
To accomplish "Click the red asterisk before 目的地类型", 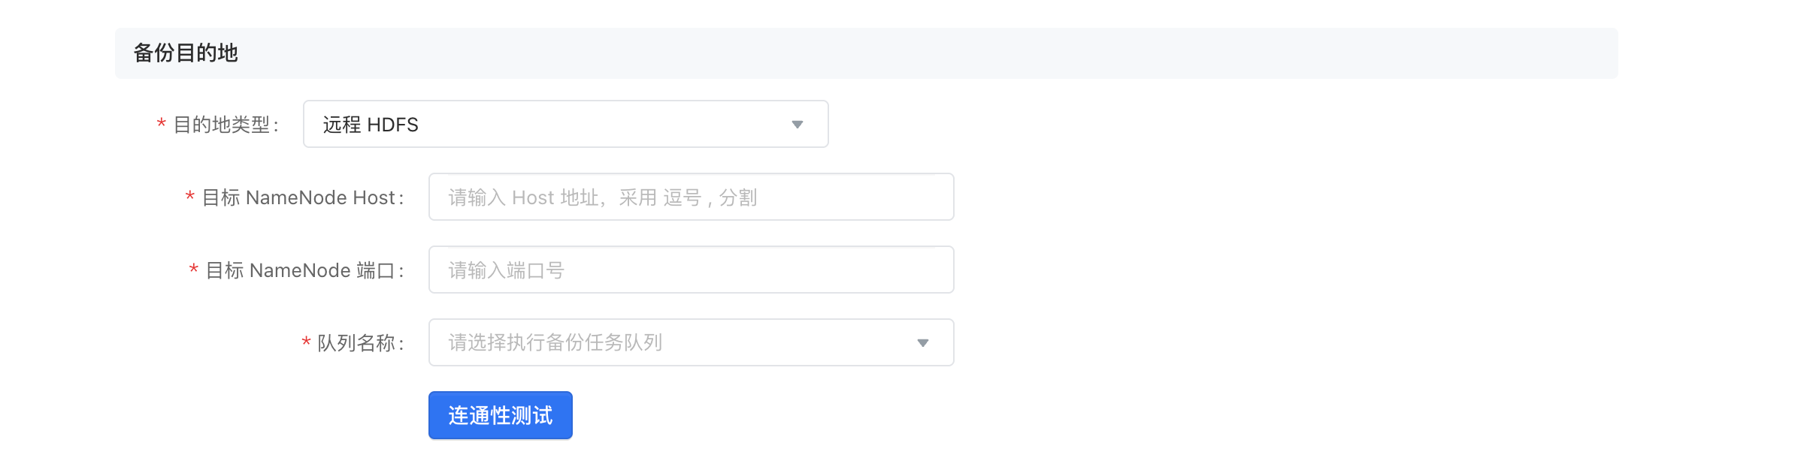I will 161,125.
